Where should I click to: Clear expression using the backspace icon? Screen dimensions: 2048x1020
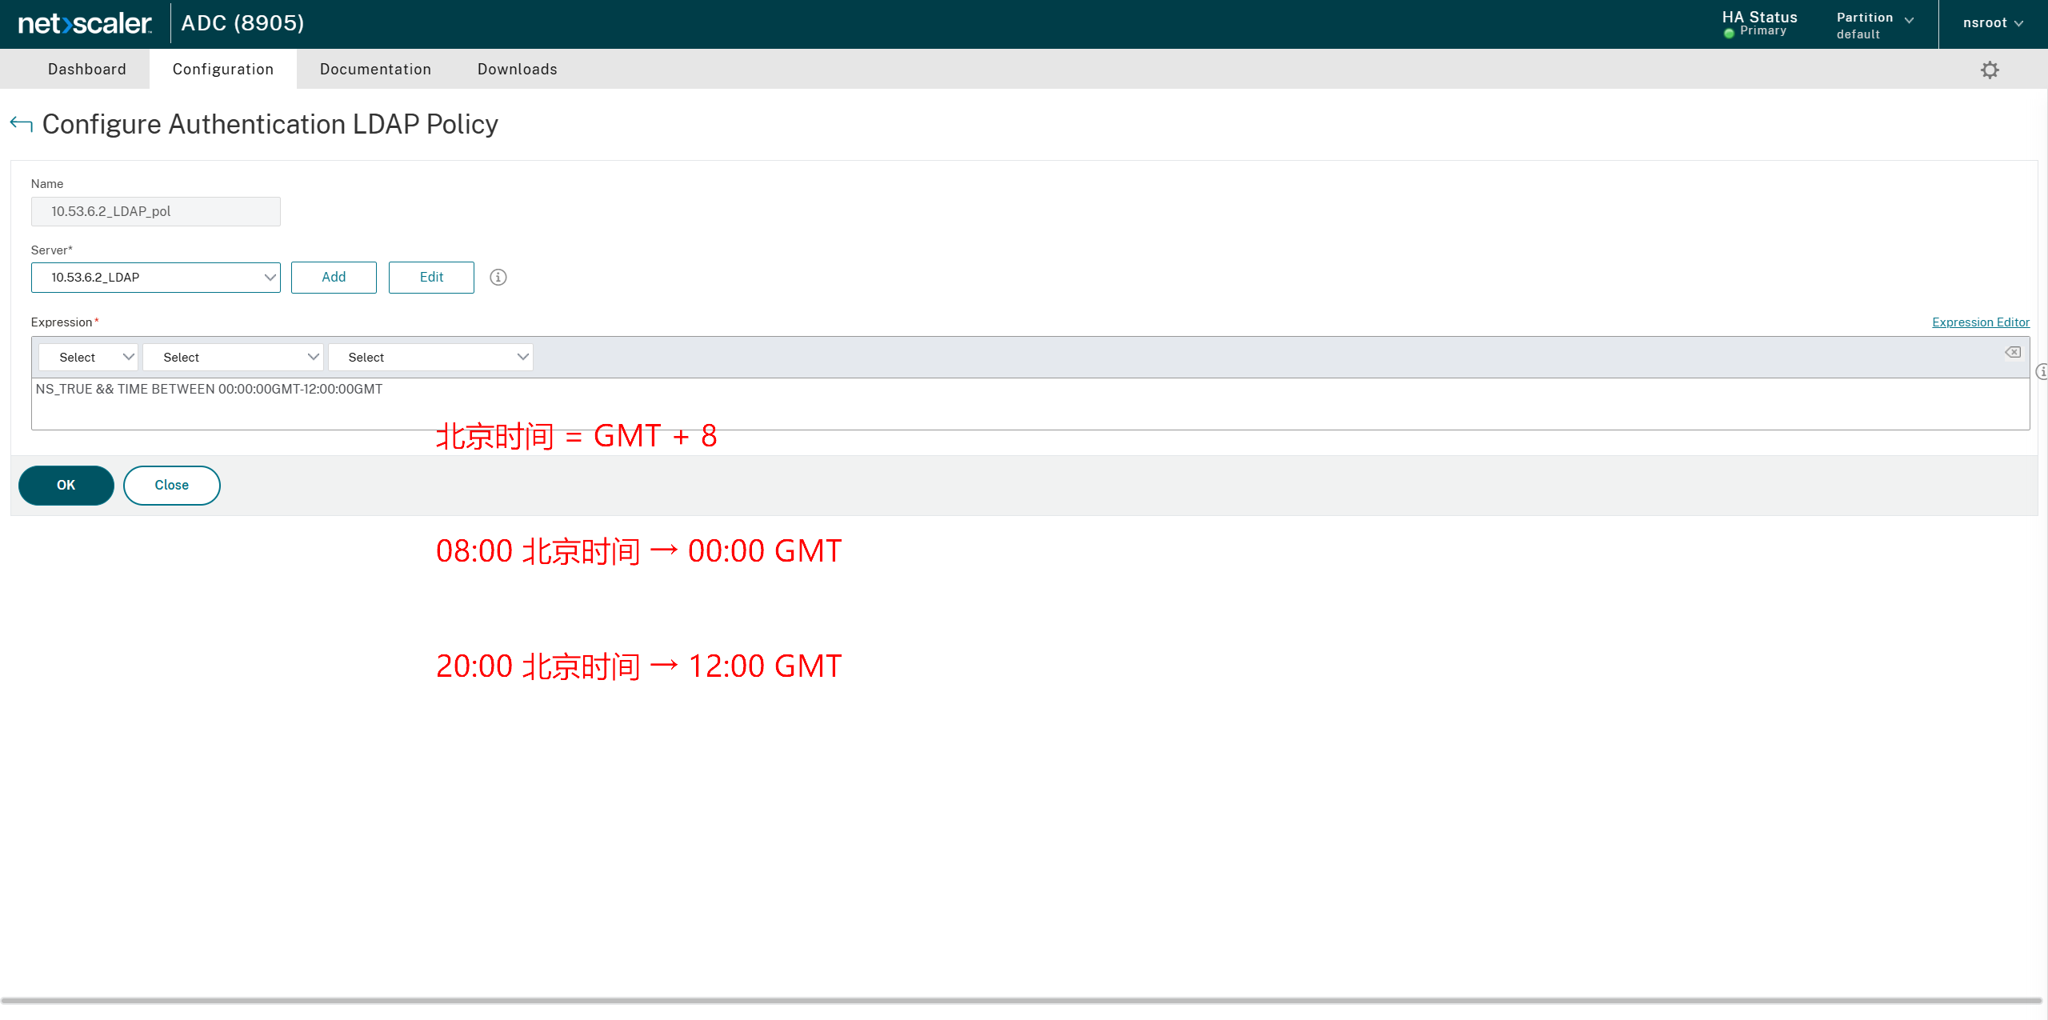click(x=2013, y=353)
